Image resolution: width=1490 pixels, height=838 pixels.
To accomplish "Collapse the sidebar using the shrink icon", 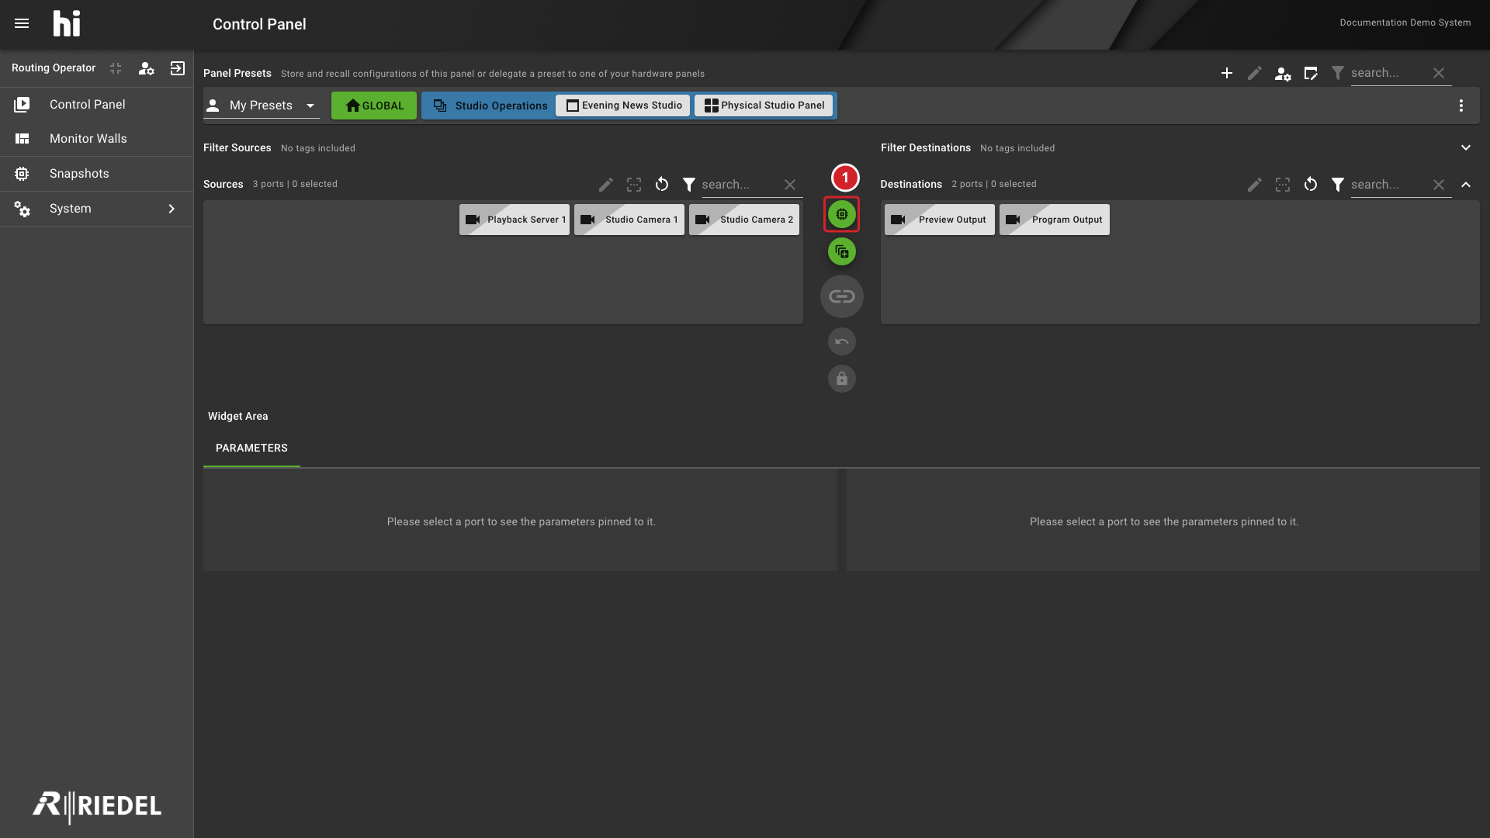I will coord(116,68).
